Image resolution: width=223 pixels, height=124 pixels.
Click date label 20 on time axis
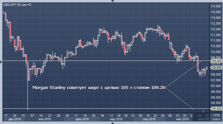185,116
